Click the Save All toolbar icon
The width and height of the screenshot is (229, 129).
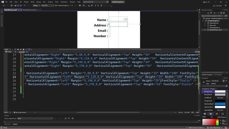tap(21, 5)
